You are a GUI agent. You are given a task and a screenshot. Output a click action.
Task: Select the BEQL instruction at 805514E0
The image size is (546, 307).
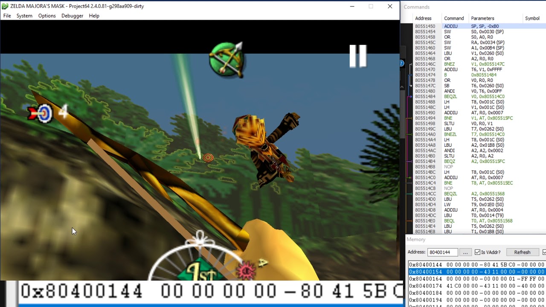click(x=480, y=221)
